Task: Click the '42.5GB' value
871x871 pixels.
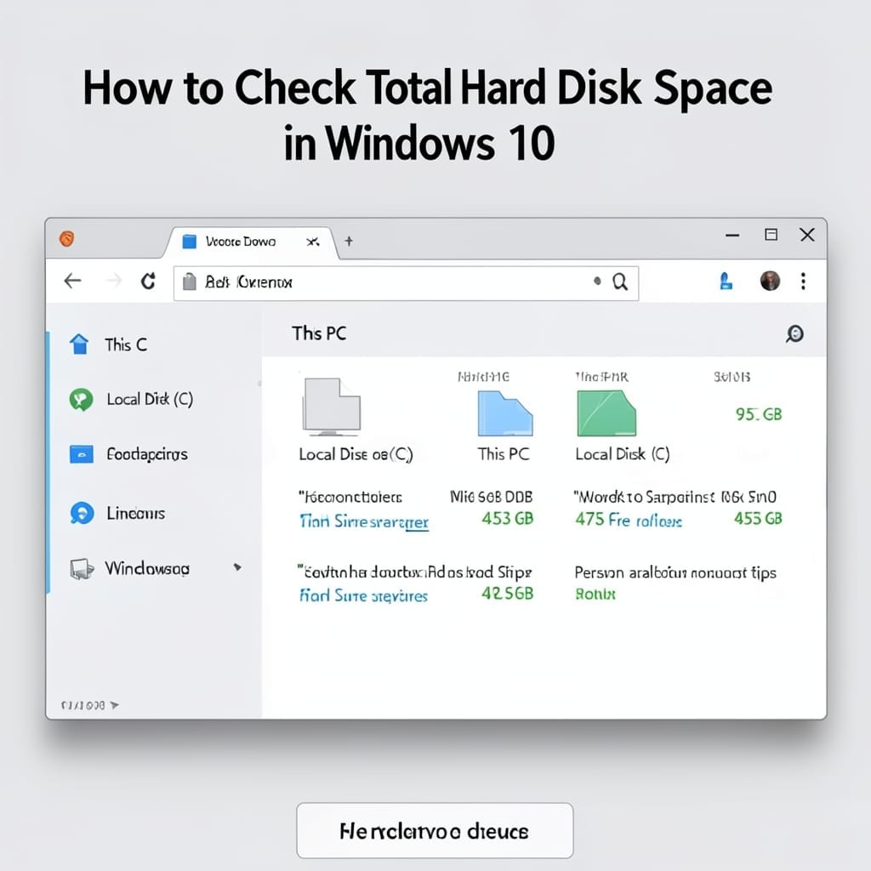Action: point(507,594)
